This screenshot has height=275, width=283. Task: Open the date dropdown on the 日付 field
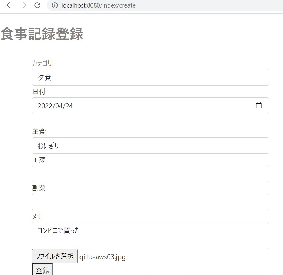click(x=259, y=105)
